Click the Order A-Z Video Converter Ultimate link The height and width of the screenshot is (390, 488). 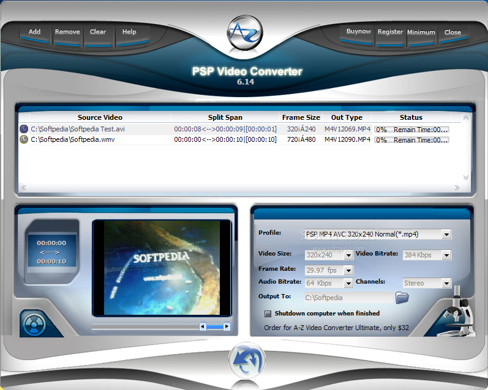336,328
